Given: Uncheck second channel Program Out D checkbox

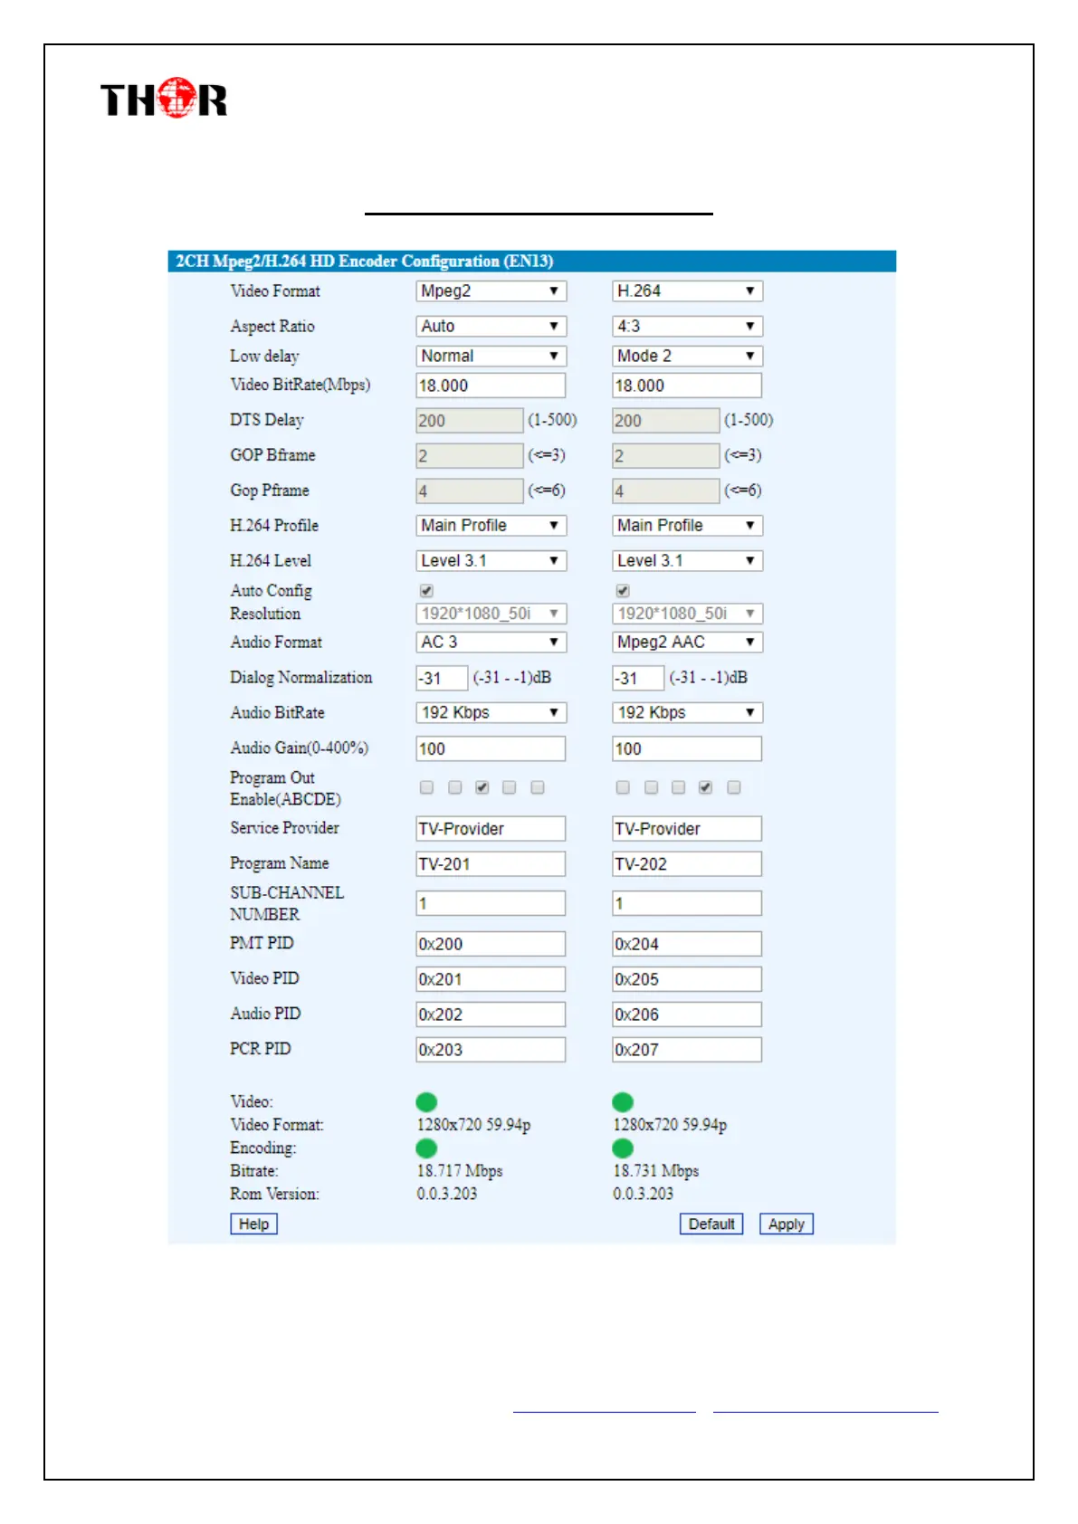Looking at the screenshot, I should pos(705,787).
